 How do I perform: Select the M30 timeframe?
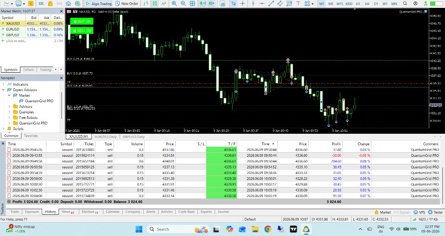(x=349, y=4)
